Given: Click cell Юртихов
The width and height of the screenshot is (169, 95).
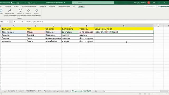Looking at the screenshot, I should click(13, 41).
